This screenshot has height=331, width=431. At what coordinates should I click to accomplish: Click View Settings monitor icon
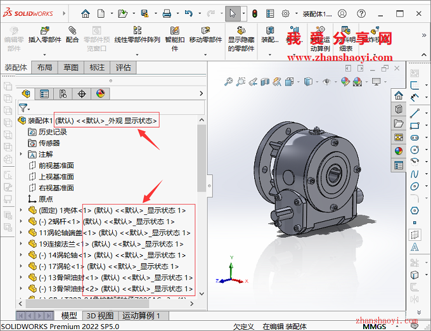point(376,82)
